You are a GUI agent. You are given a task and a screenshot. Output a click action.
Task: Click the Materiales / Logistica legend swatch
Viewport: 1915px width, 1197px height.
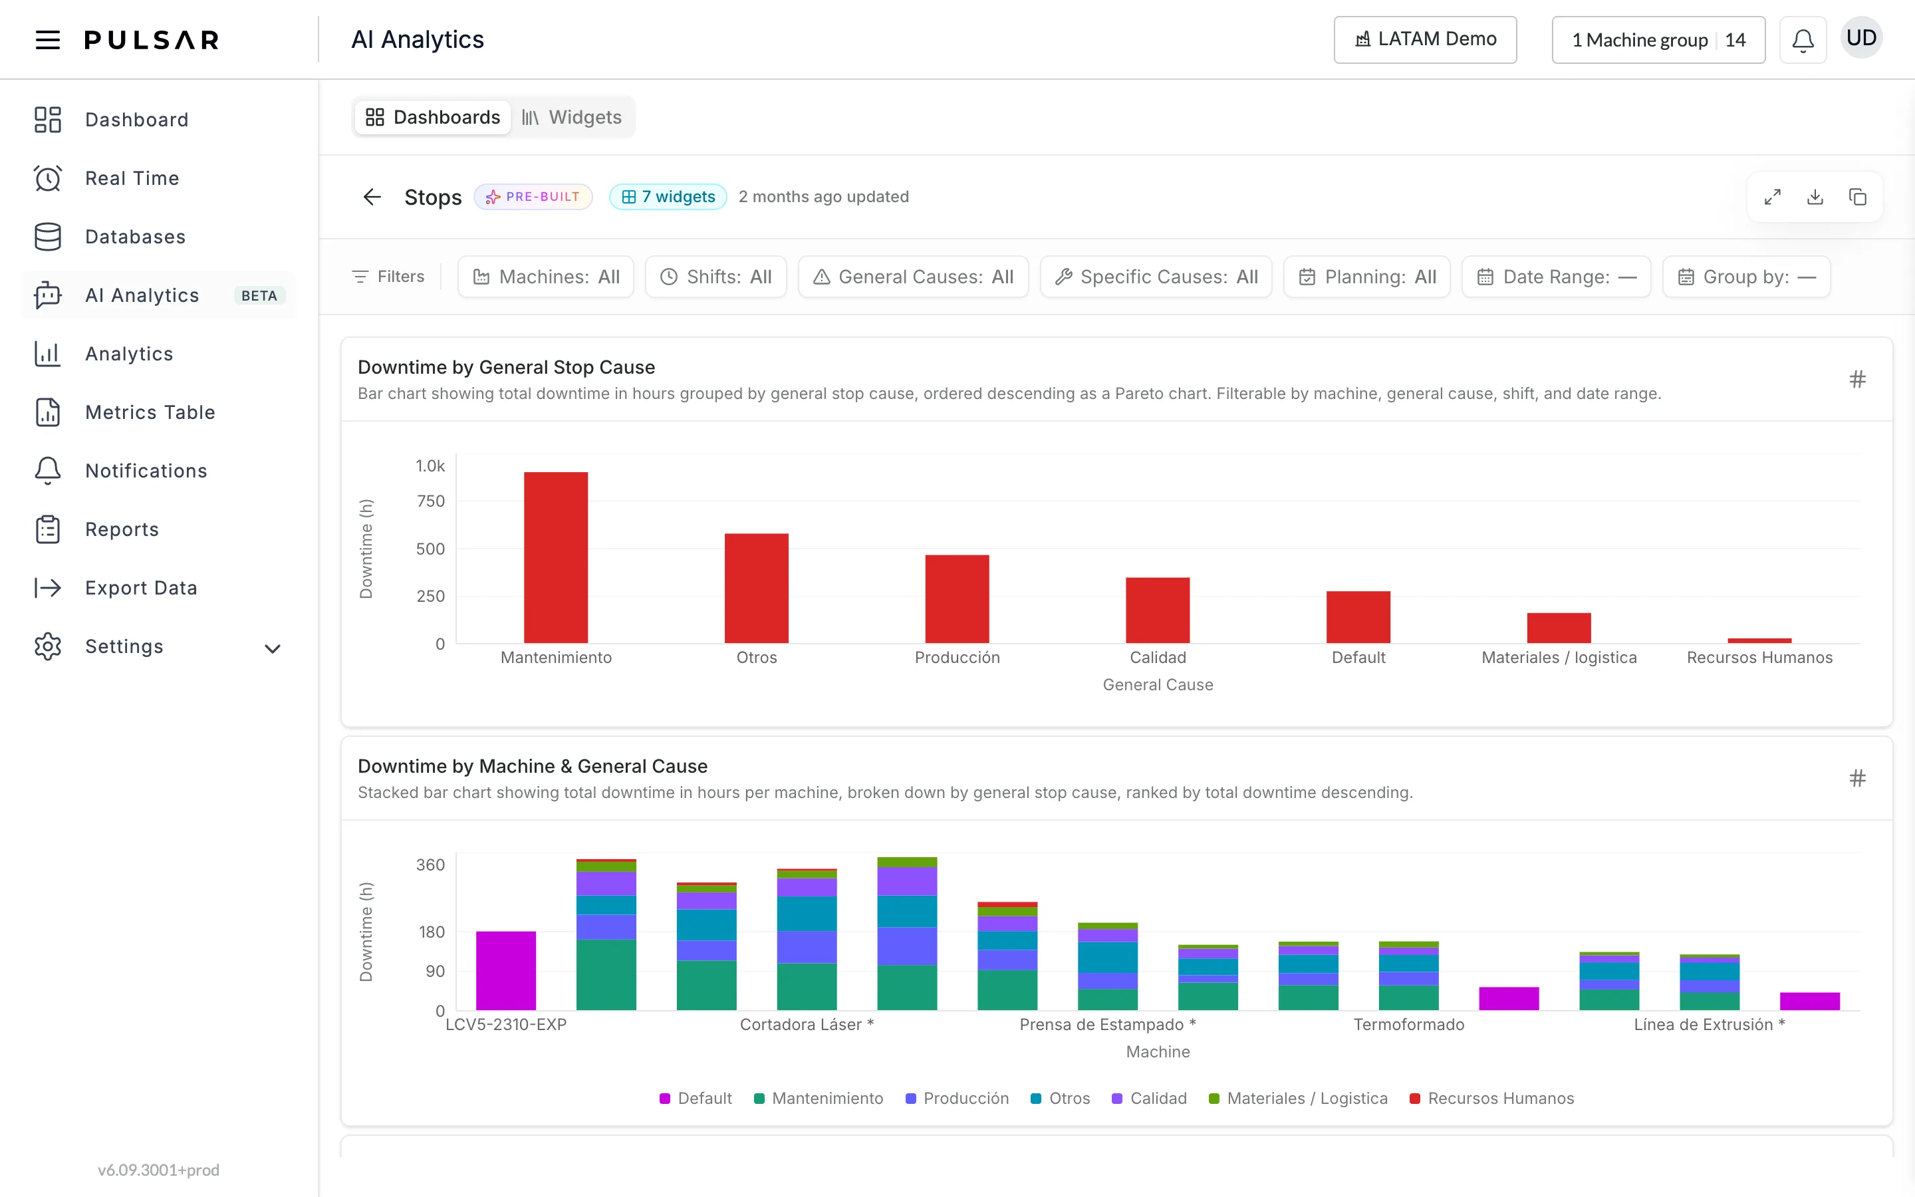(x=1214, y=1098)
